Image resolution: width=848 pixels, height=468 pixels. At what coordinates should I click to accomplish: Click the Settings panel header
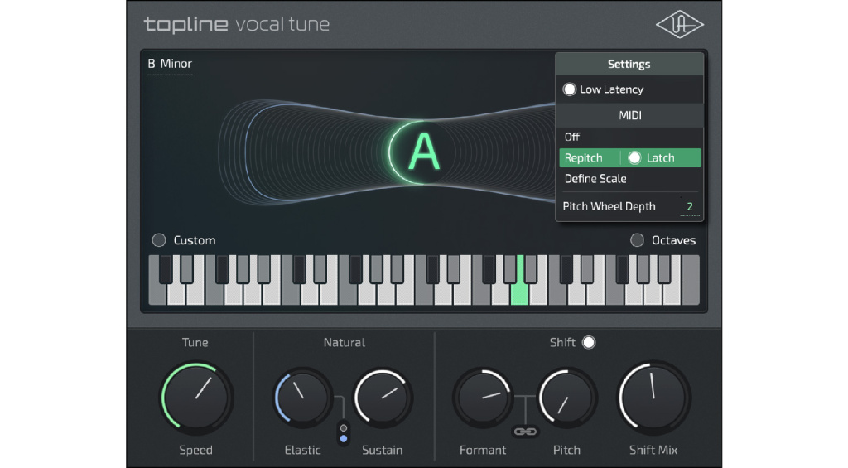629,65
